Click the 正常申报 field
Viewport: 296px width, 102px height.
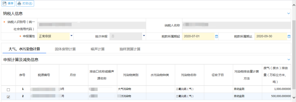[x=54, y=36]
